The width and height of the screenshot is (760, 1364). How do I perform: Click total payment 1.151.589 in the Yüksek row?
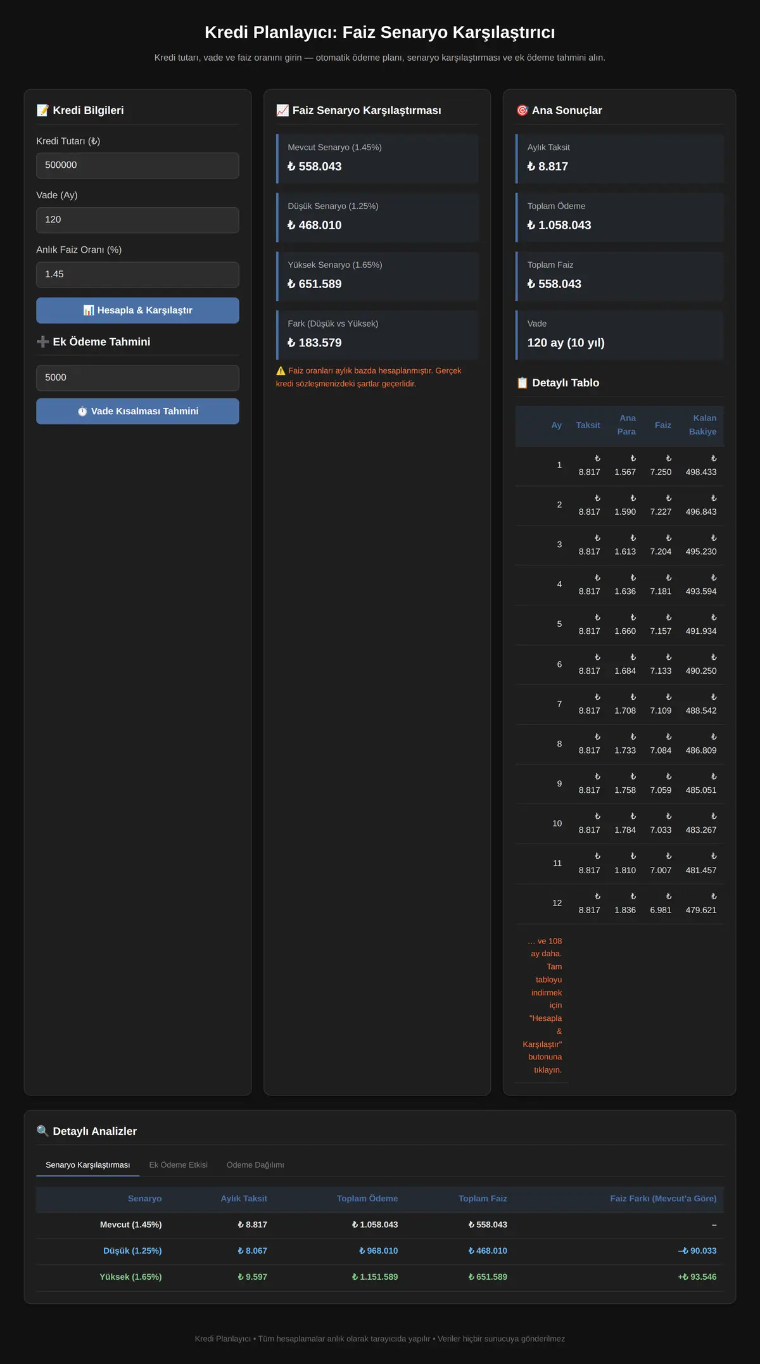[x=375, y=1277]
